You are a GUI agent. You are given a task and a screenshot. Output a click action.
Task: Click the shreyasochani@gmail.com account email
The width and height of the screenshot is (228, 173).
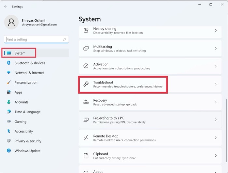point(39,24)
